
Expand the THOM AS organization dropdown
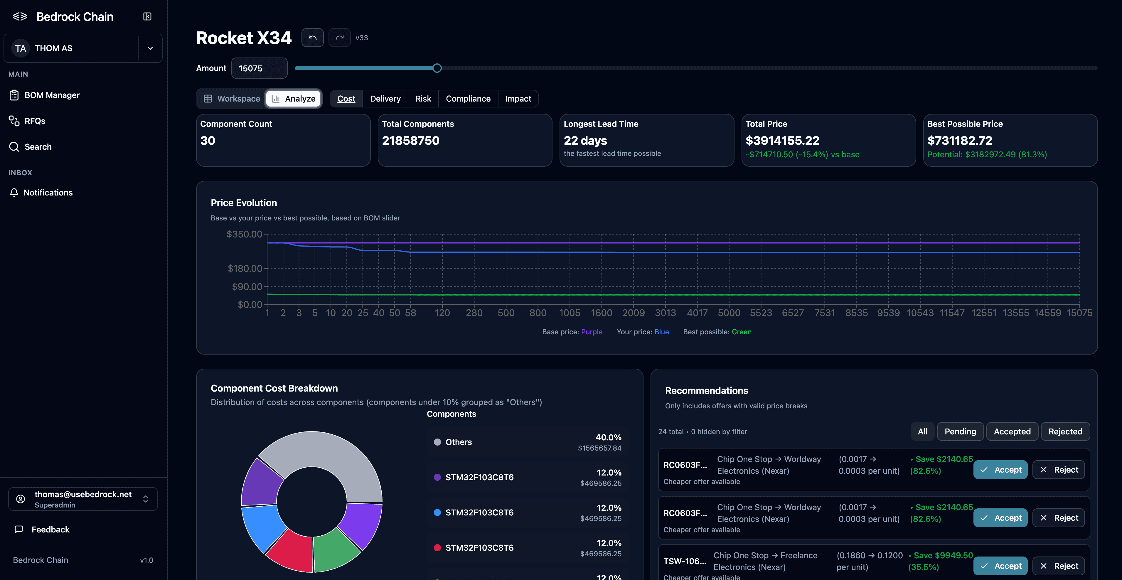150,48
